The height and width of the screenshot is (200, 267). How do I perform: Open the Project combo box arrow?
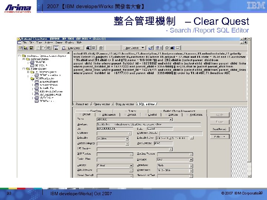click(x=171, y=120)
